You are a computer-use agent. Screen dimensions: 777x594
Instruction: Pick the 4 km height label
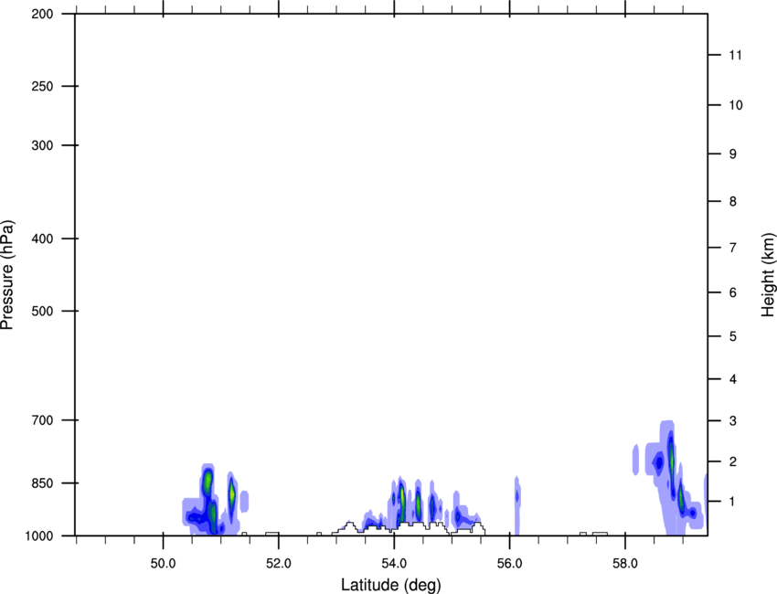pos(733,379)
